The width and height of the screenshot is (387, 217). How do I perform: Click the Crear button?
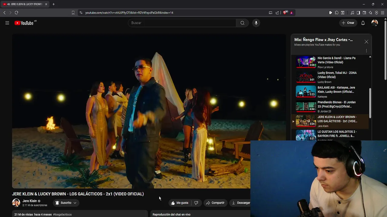pyautogui.click(x=348, y=23)
